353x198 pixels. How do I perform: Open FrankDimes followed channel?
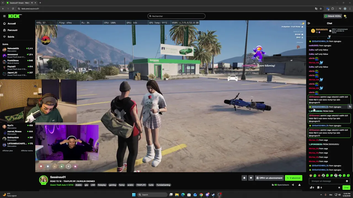18,62
